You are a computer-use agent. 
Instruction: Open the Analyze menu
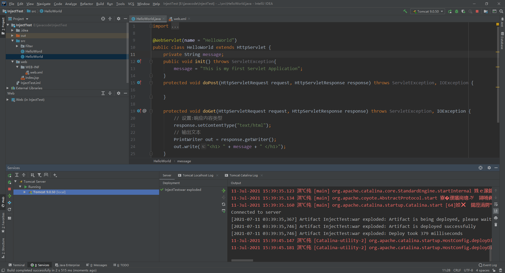click(x=71, y=4)
